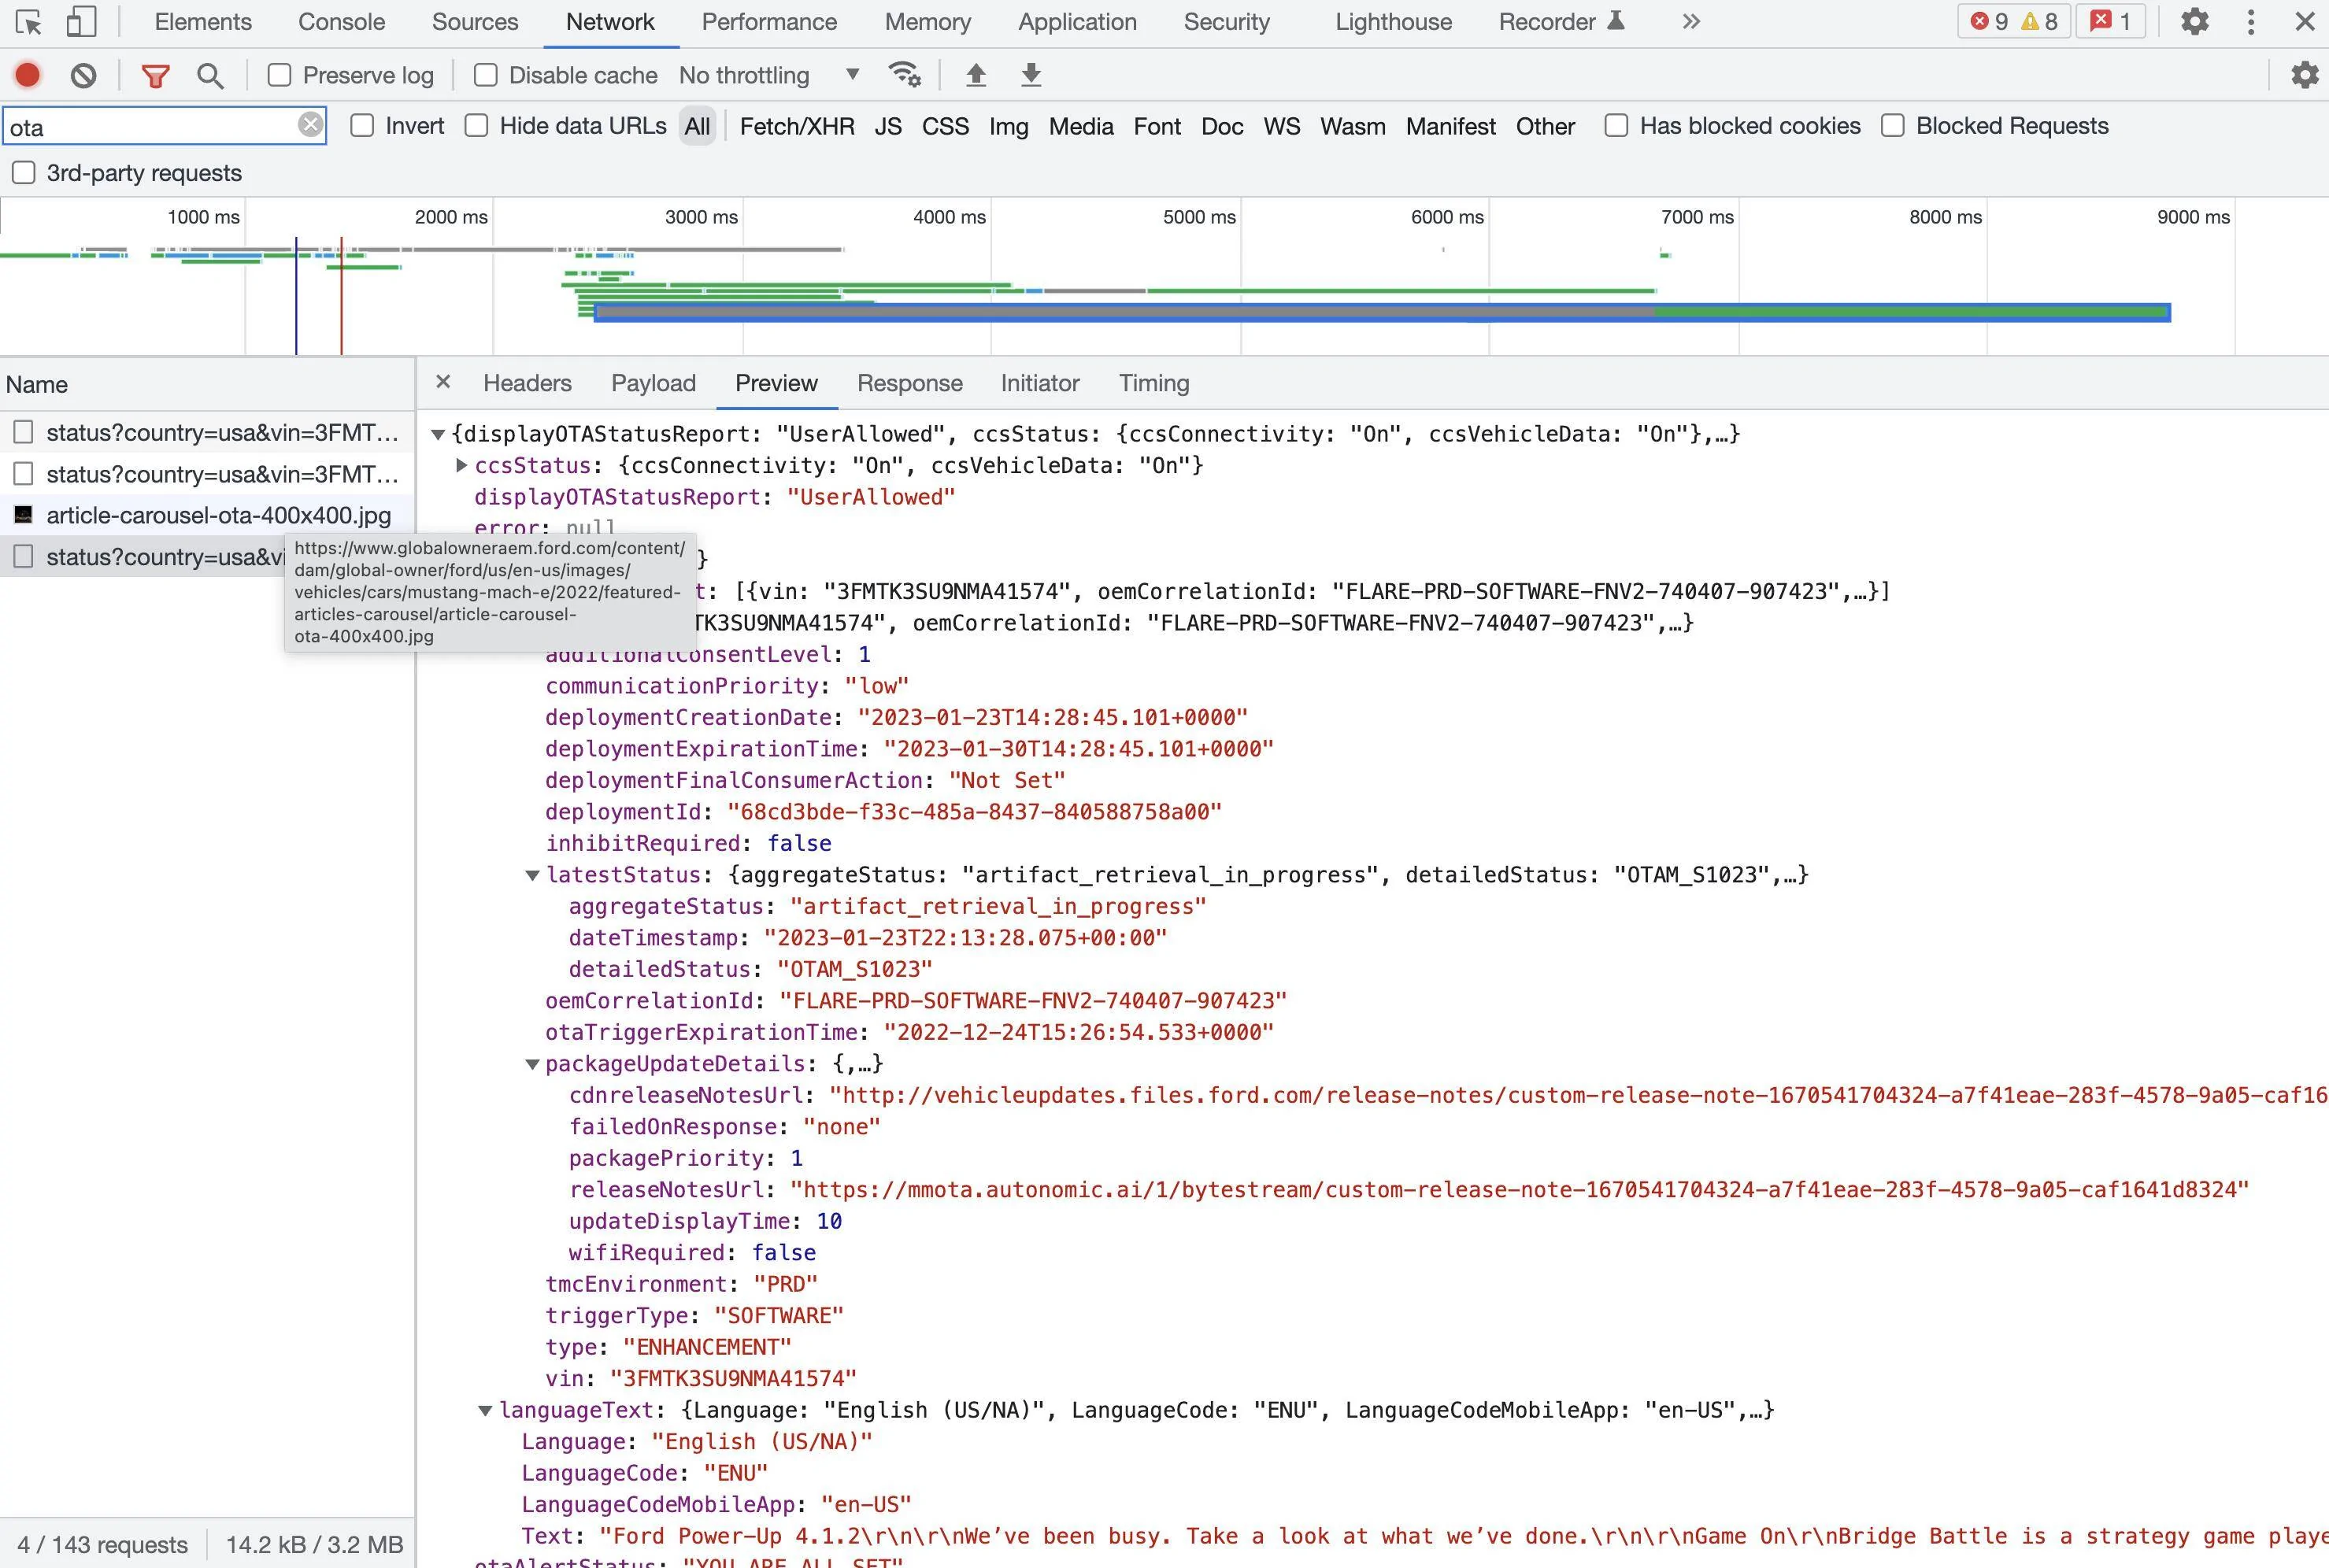Open the Sources panel tab
The width and height of the screenshot is (2329, 1568).
(475, 22)
